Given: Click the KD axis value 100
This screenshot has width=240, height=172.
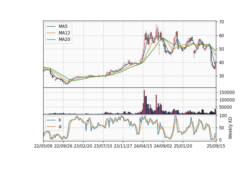Looking at the screenshot, I should click(223, 116).
